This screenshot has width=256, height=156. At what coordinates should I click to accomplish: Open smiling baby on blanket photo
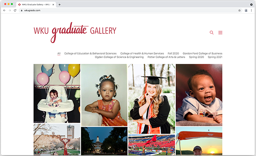tap(199, 95)
